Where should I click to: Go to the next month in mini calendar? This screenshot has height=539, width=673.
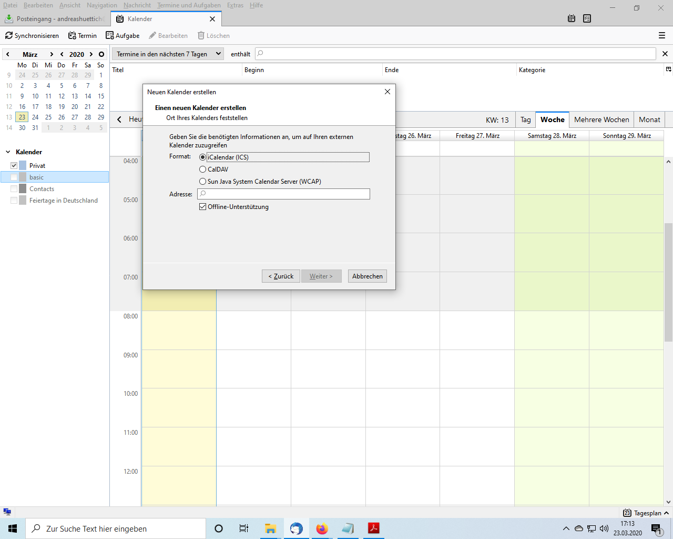click(51, 54)
